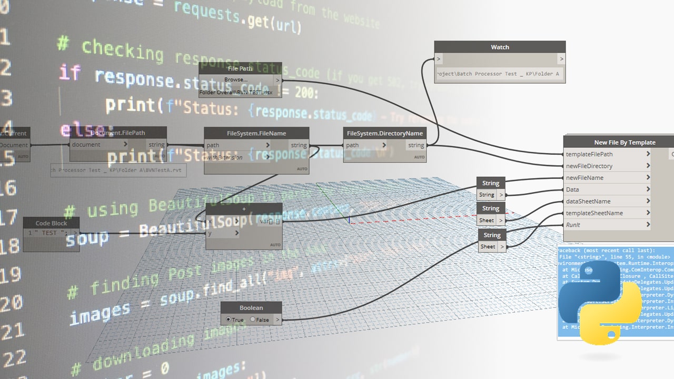Click the File Path node output arrow
674x379 pixels.
(x=277, y=80)
